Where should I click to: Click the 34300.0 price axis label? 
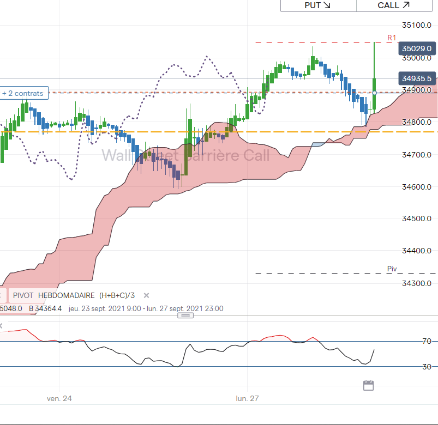point(417,283)
